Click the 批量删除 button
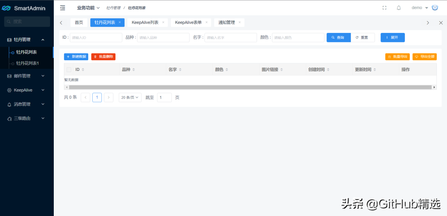447x216 pixels. pos(103,57)
